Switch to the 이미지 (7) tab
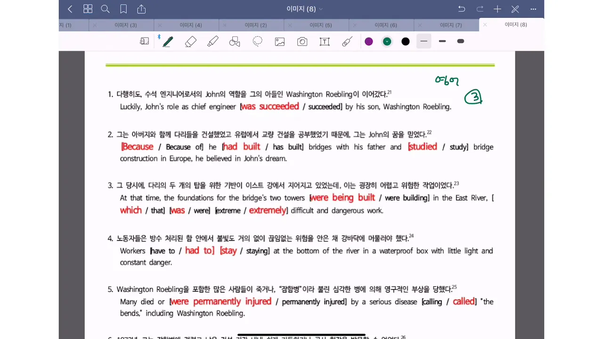603x339 pixels. coord(450,25)
